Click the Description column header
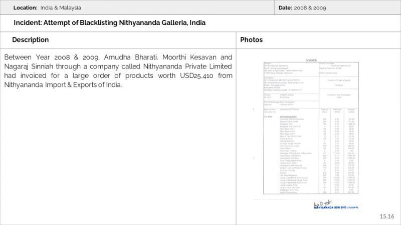The width and height of the screenshot is (401, 225). 31,39
